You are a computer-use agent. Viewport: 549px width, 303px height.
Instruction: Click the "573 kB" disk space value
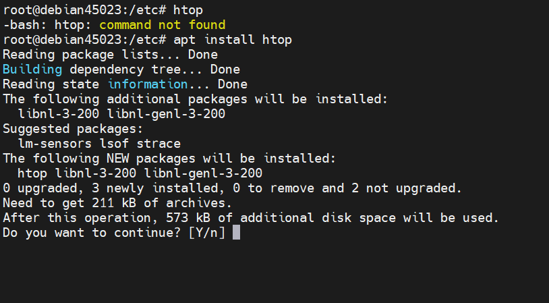(x=199, y=218)
